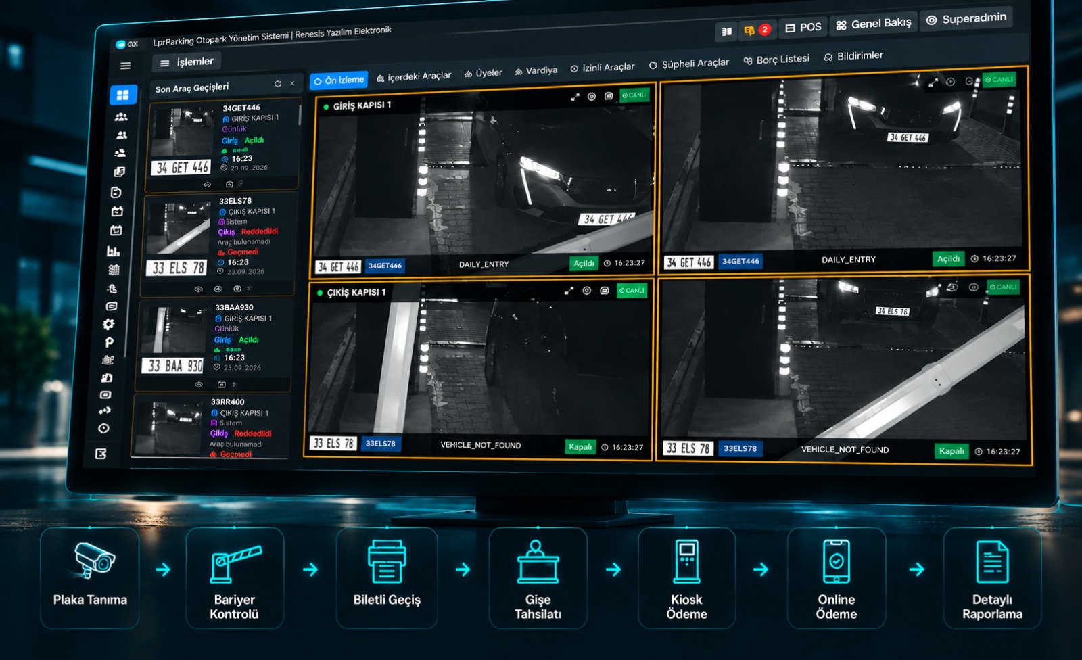Open the parking P icon in sidebar
The width and height of the screenshot is (1082, 660).
[x=109, y=342]
